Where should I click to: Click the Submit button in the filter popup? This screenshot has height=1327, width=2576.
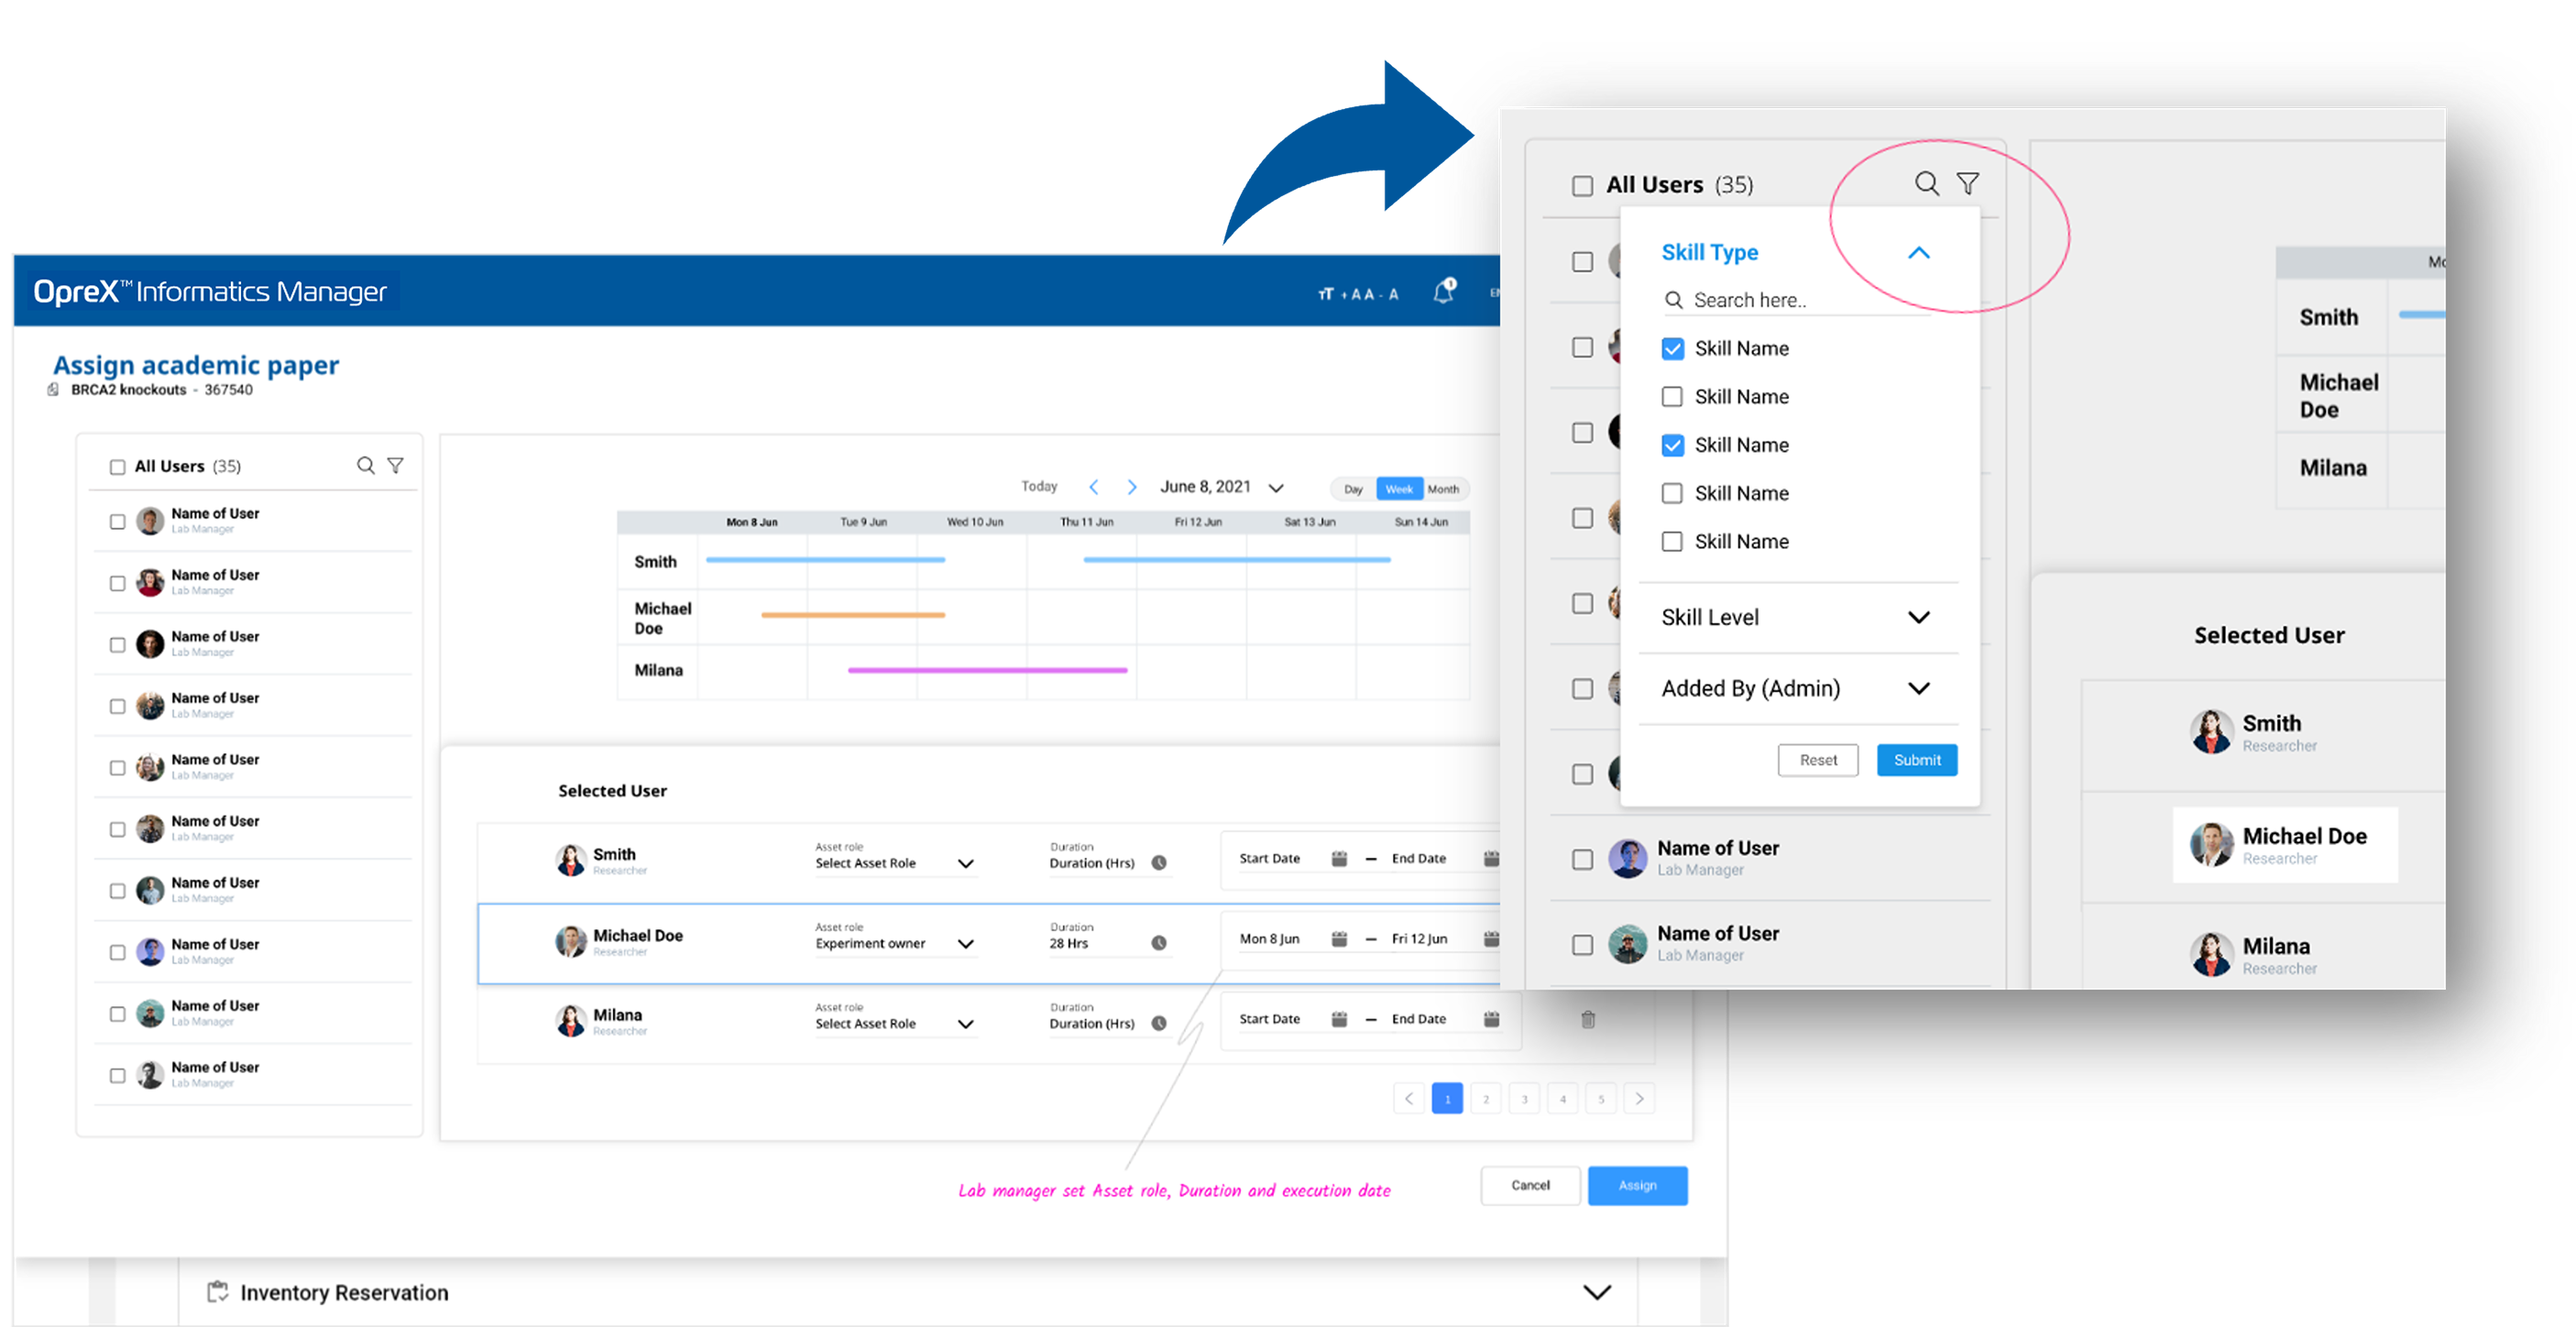click(x=1916, y=760)
